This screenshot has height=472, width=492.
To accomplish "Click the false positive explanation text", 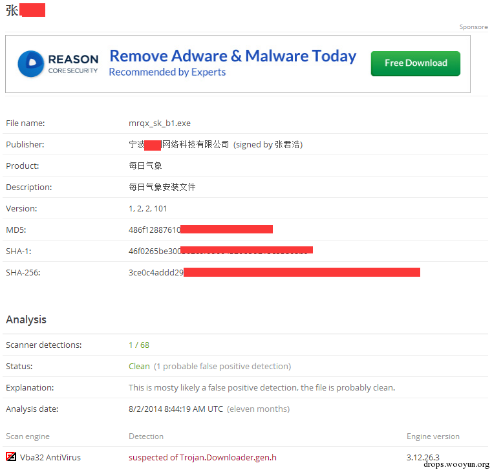I will coord(262,387).
